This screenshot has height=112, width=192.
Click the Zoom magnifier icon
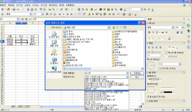pos(116,9)
